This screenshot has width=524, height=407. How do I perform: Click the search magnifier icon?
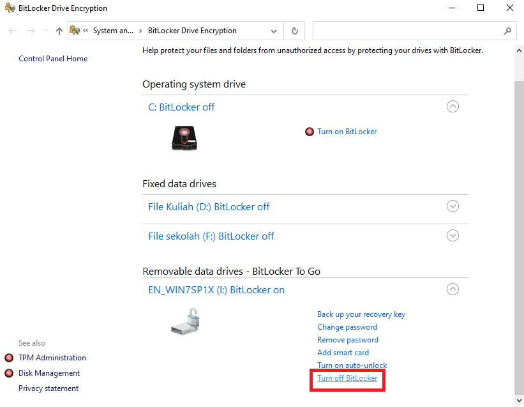pyautogui.click(x=507, y=30)
